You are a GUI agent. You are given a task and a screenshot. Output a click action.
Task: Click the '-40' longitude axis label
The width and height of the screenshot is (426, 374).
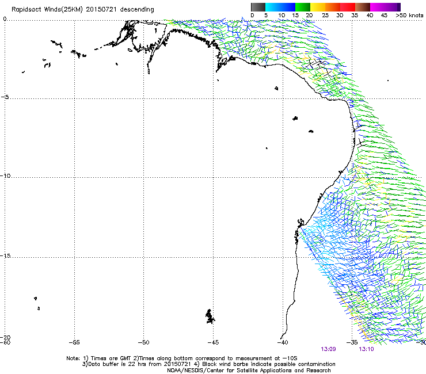click(x=282, y=342)
